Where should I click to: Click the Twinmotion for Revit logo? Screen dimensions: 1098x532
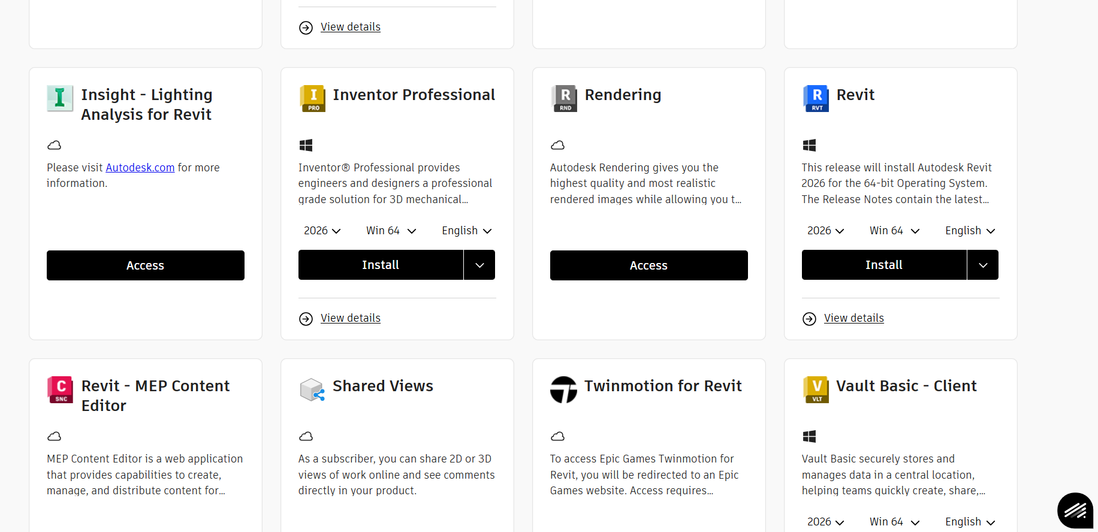click(563, 389)
